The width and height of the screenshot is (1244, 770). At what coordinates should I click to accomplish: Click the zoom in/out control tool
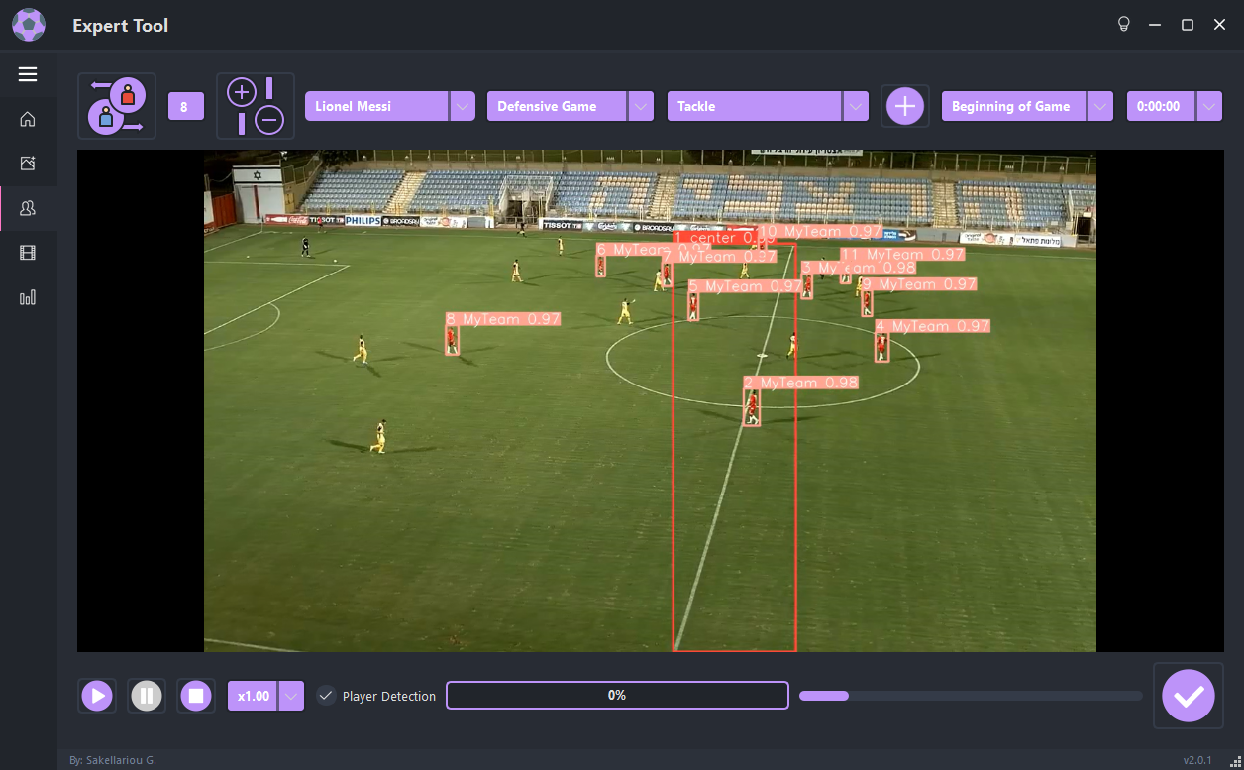coord(255,105)
